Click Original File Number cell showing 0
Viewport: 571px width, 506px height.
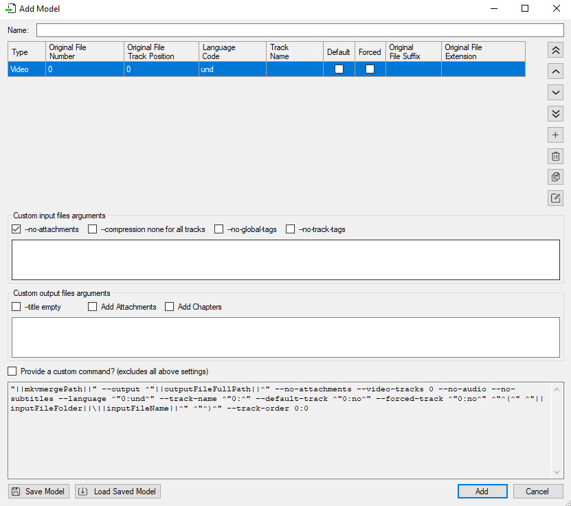[x=85, y=69]
